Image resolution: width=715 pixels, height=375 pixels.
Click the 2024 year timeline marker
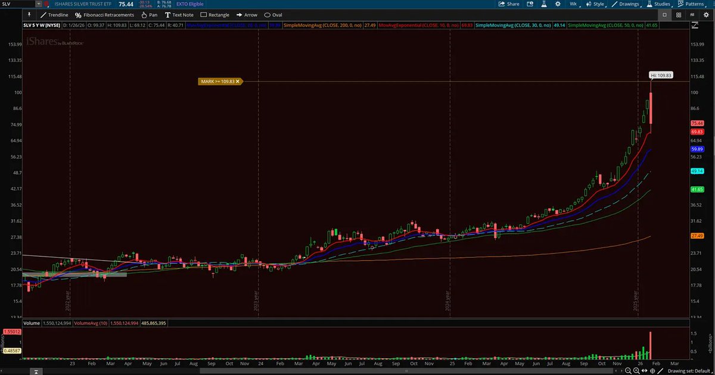(447, 301)
